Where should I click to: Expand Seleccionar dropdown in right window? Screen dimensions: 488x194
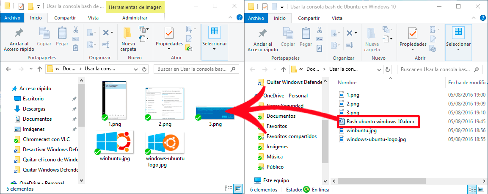coord(458,49)
